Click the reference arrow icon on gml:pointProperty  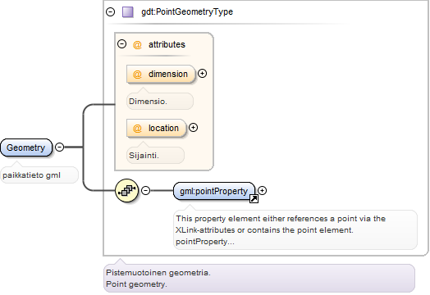(x=254, y=199)
